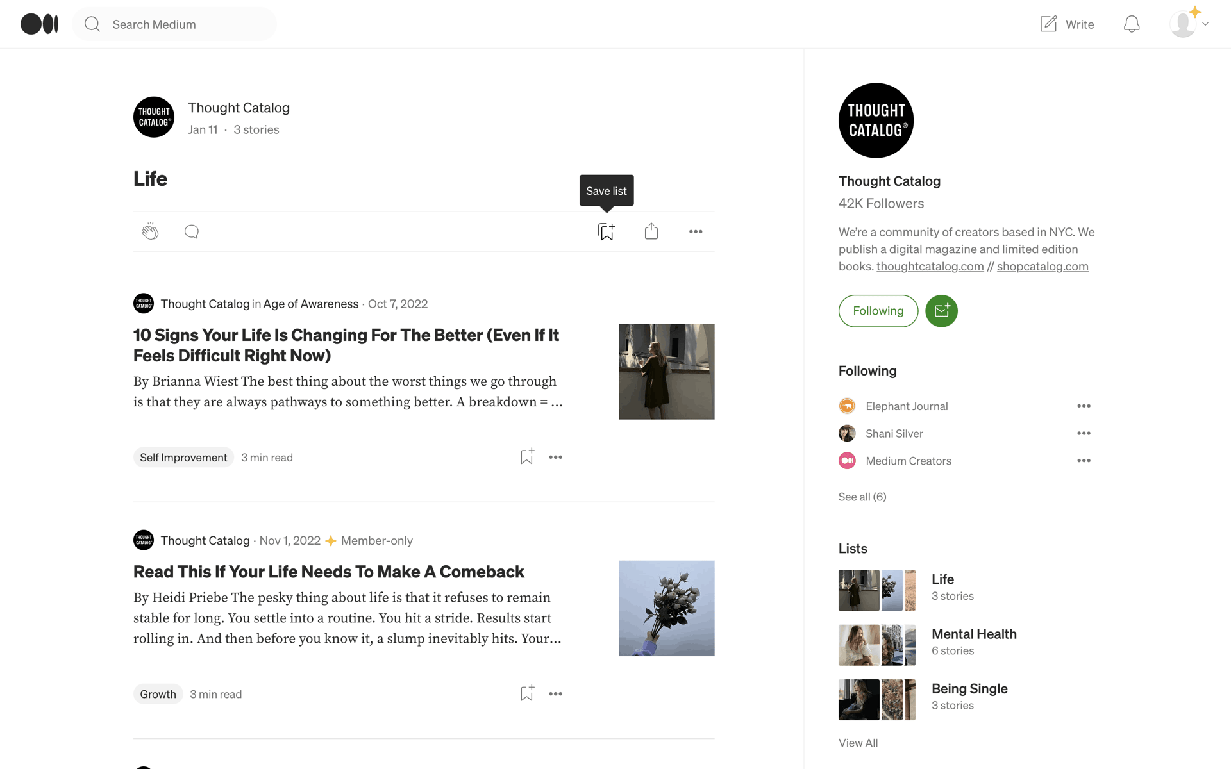This screenshot has height=769, width=1231.
Task: Open the Being Single list thumbnail
Action: 877,700
